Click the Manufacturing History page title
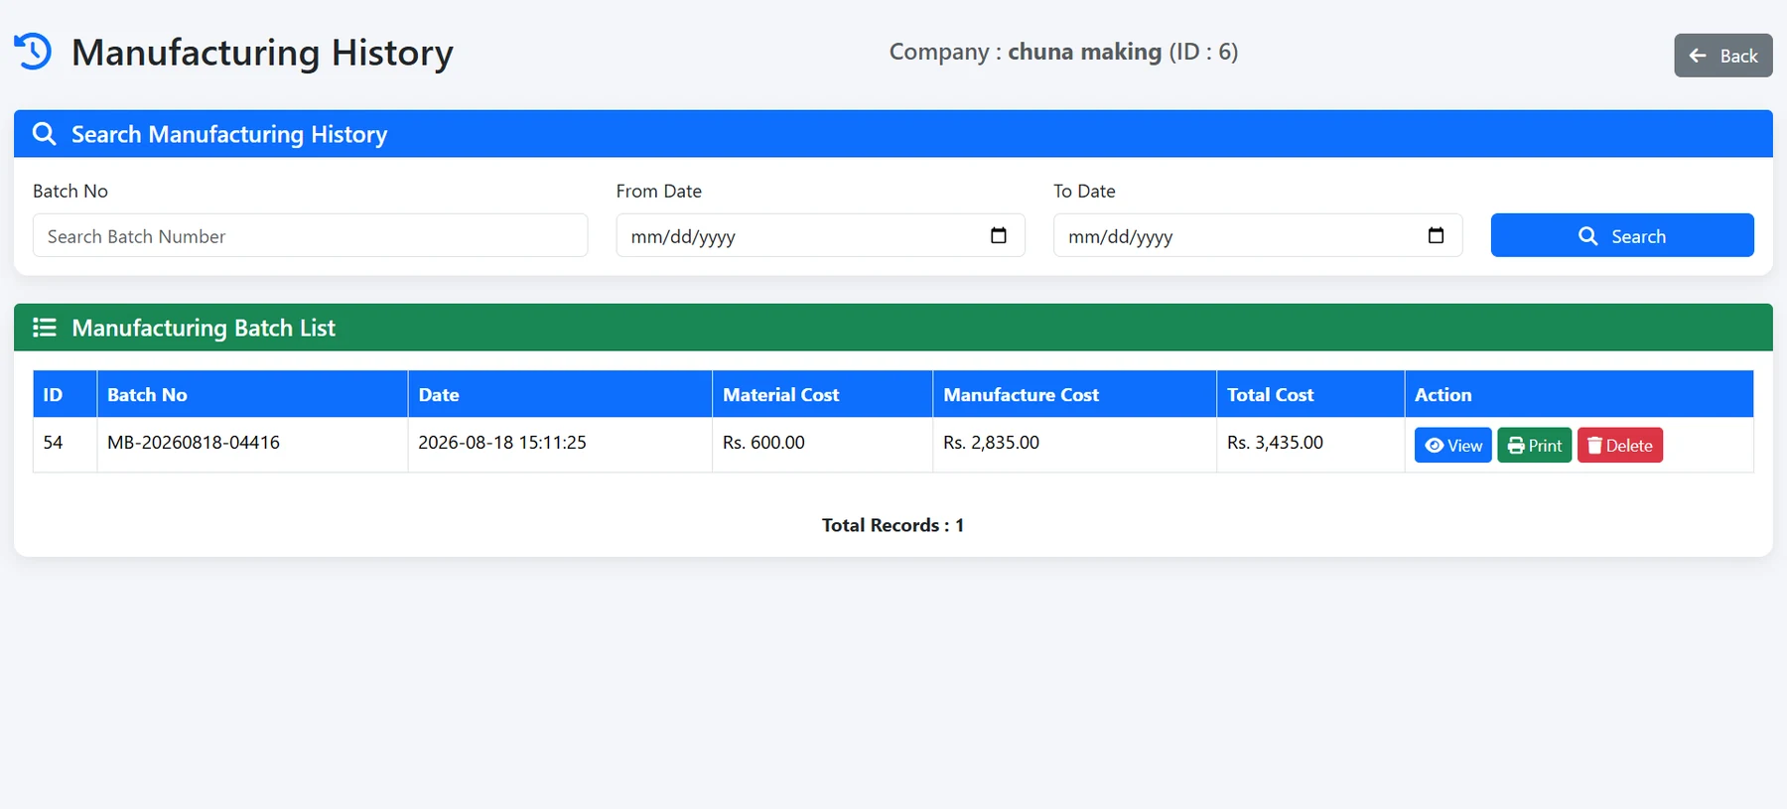Image resolution: width=1787 pixels, height=809 pixels. coord(262,53)
